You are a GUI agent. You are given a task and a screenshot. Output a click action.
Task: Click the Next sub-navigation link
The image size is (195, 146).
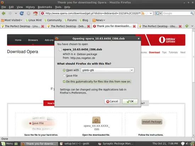point(183,52)
